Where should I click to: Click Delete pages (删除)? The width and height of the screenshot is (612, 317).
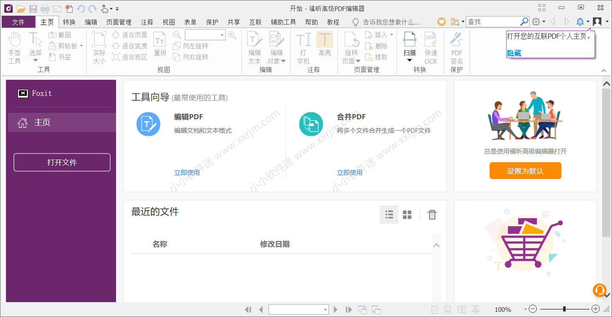(x=376, y=46)
